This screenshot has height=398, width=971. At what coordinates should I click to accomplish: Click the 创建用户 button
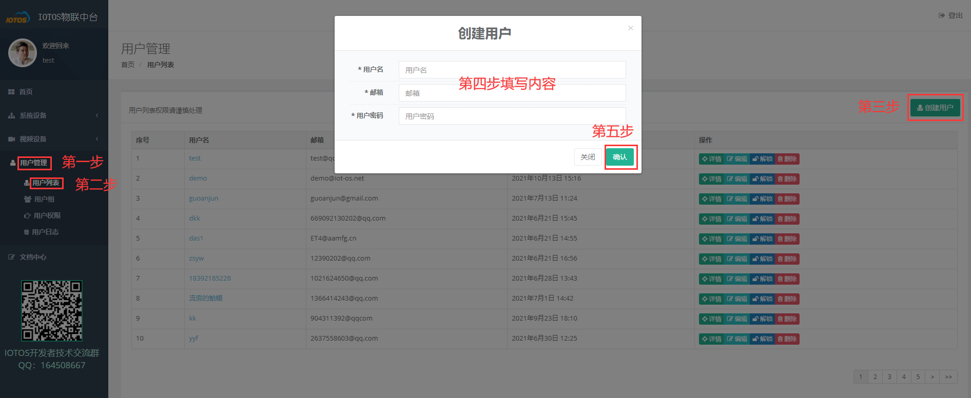coord(935,108)
